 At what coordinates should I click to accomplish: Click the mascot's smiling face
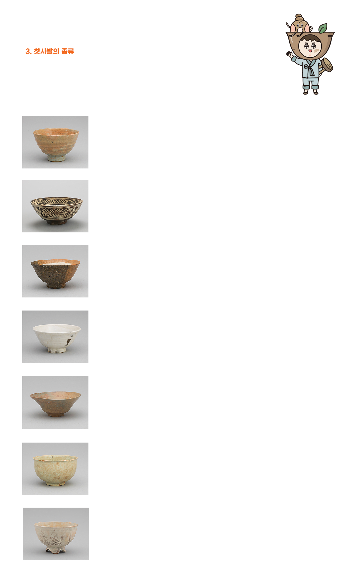(x=310, y=46)
